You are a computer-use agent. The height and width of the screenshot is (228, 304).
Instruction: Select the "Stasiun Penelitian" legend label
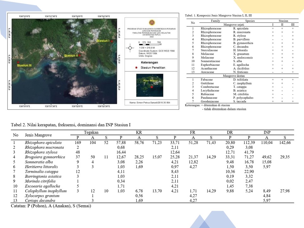click(x=153, y=68)
